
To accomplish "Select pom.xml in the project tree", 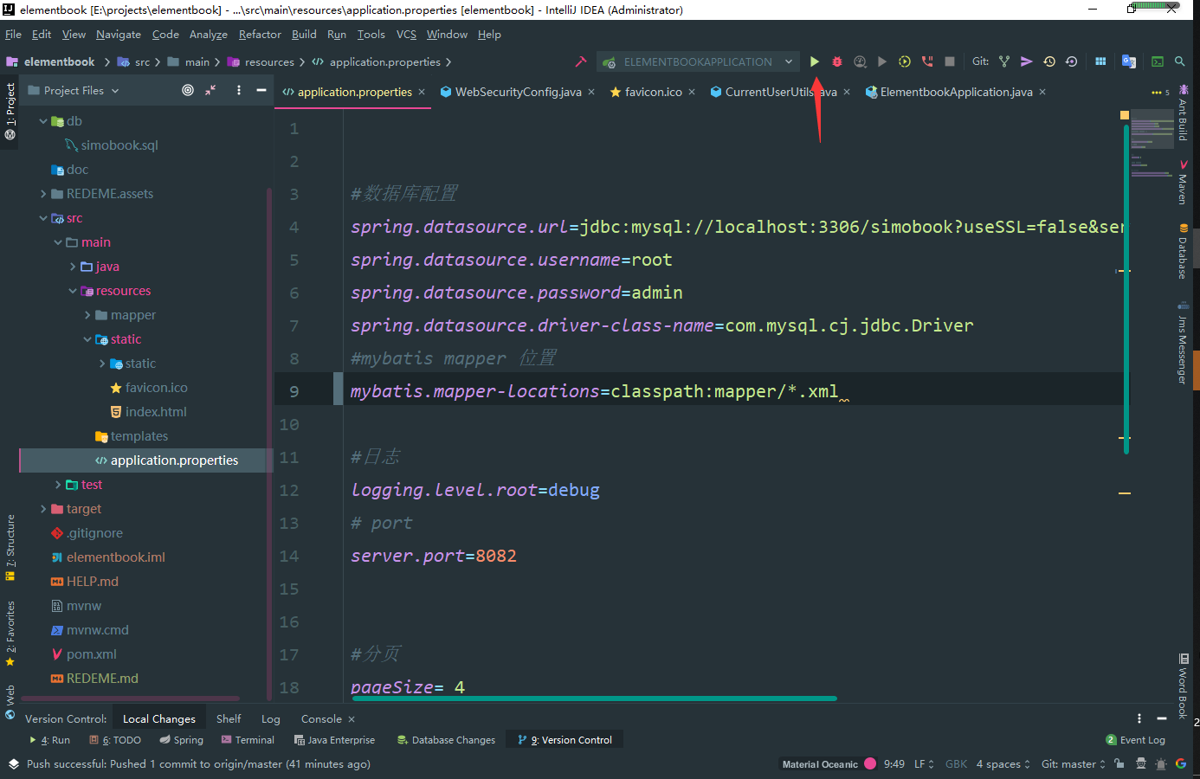I will pyautogui.click(x=91, y=654).
